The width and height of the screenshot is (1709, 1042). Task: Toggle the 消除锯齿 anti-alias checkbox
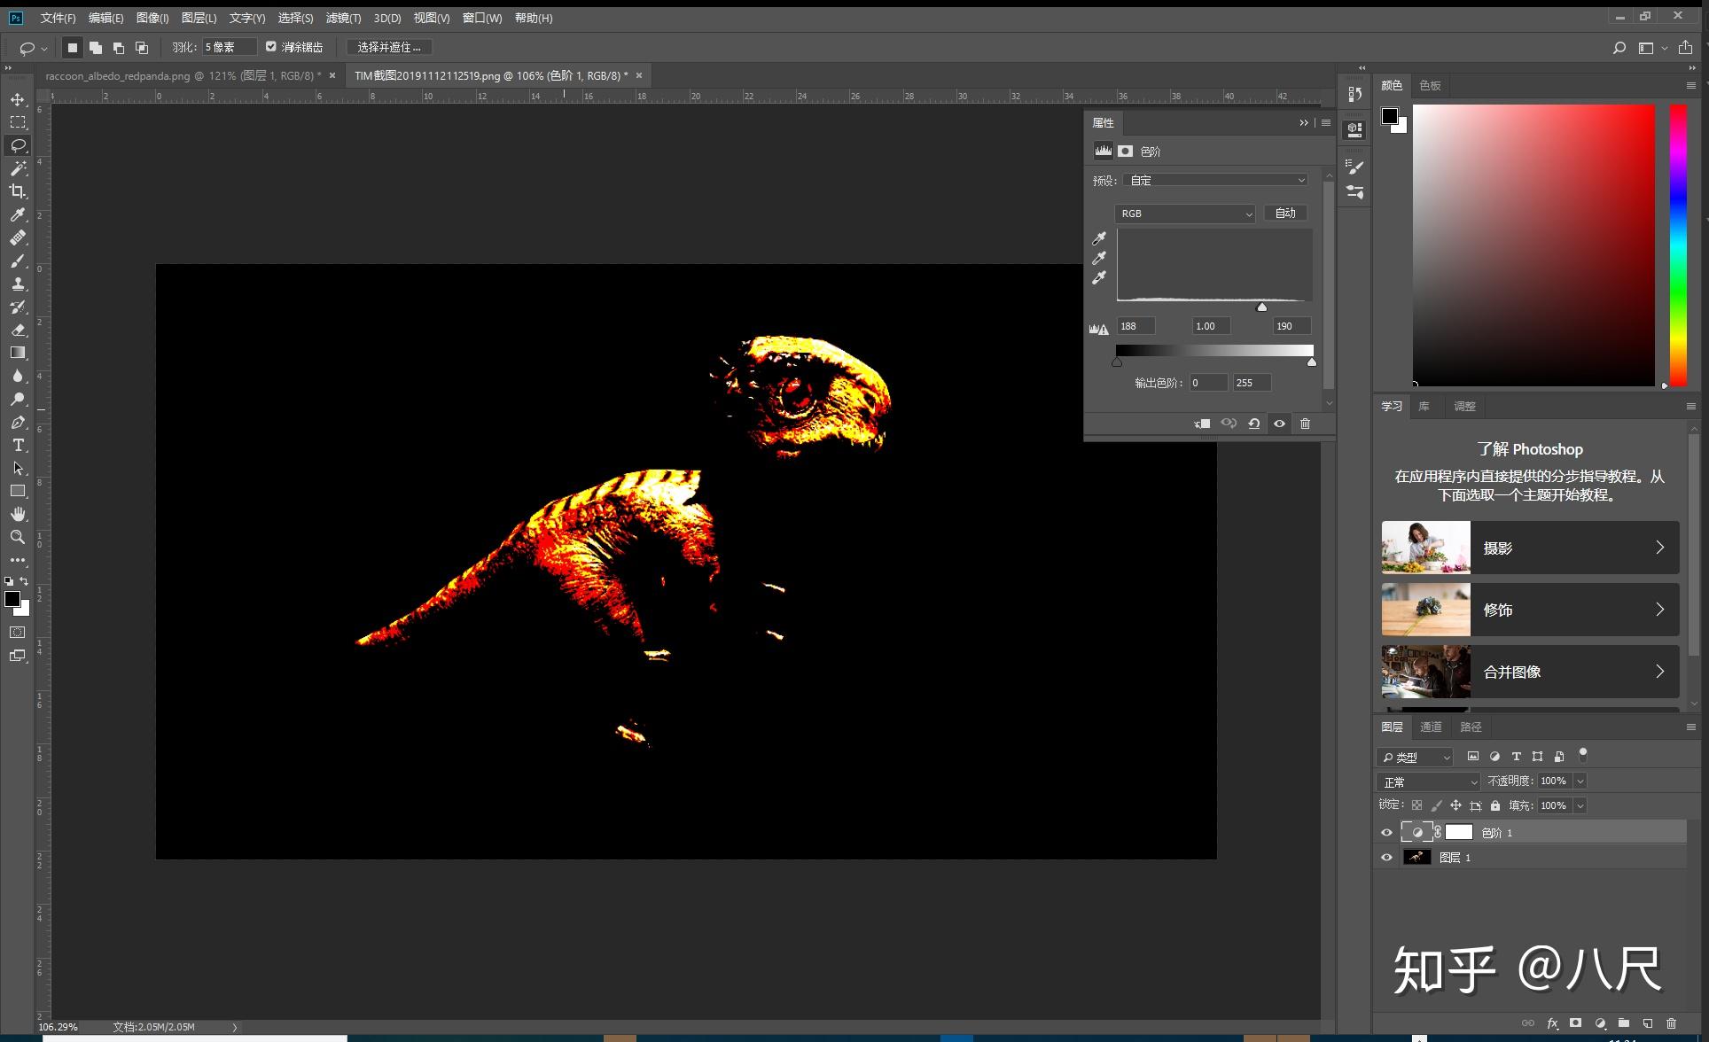[271, 47]
